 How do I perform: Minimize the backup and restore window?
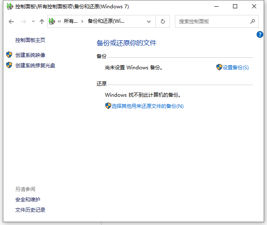pyautogui.click(x=216, y=7)
